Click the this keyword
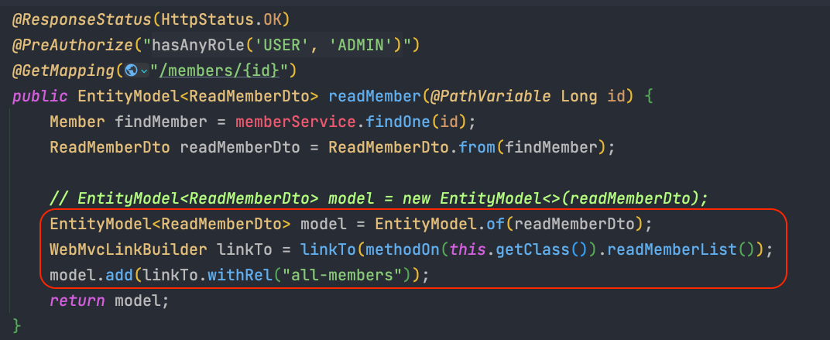The width and height of the screenshot is (830, 340). pyautogui.click(x=468, y=249)
